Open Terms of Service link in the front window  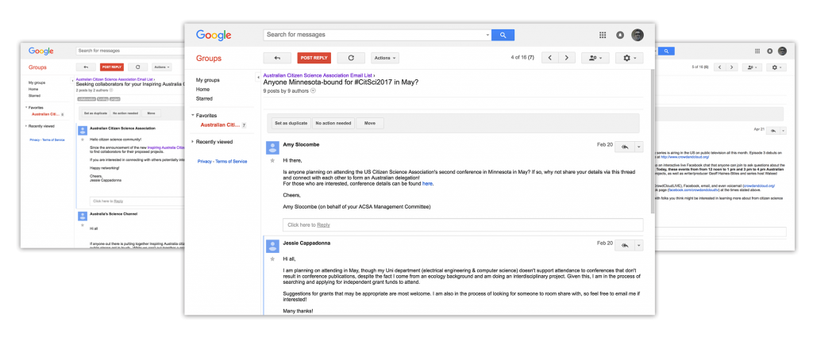pyautogui.click(x=231, y=162)
